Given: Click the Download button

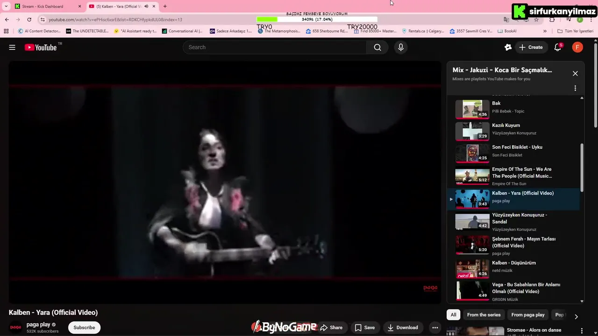Looking at the screenshot, I should point(403,328).
